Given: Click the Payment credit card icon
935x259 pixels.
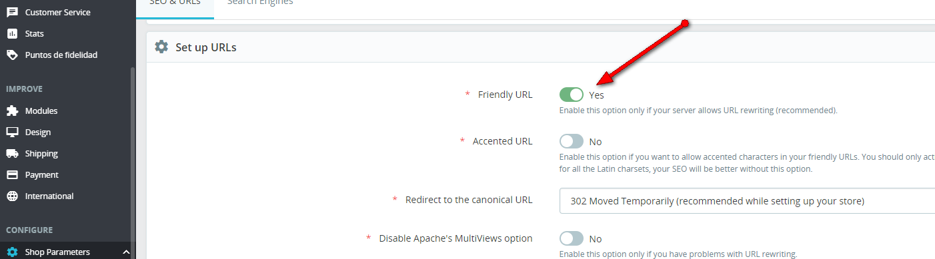Looking at the screenshot, I should pos(12,174).
